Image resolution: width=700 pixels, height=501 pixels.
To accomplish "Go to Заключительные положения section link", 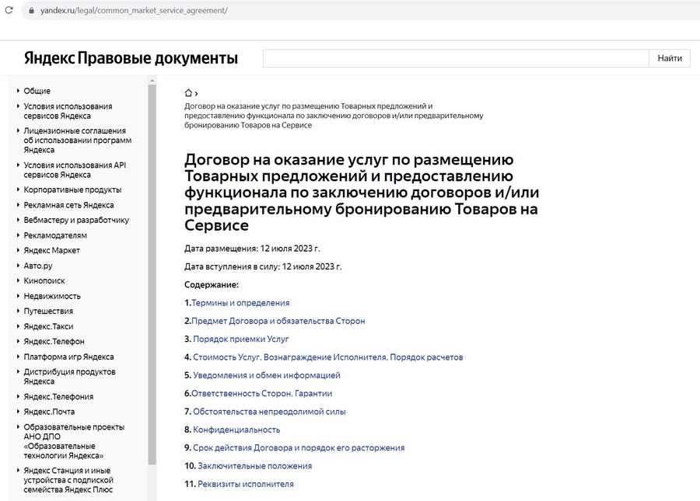I will tap(255, 466).
